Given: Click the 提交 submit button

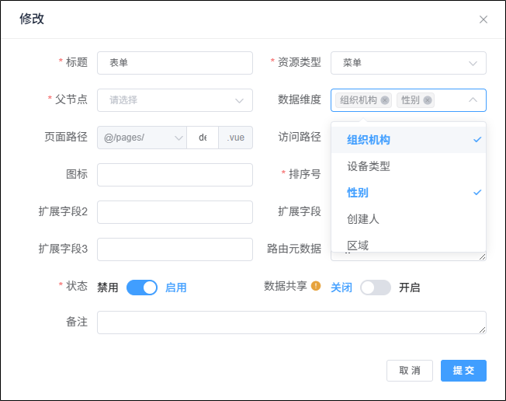Looking at the screenshot, I should (463, 371).
